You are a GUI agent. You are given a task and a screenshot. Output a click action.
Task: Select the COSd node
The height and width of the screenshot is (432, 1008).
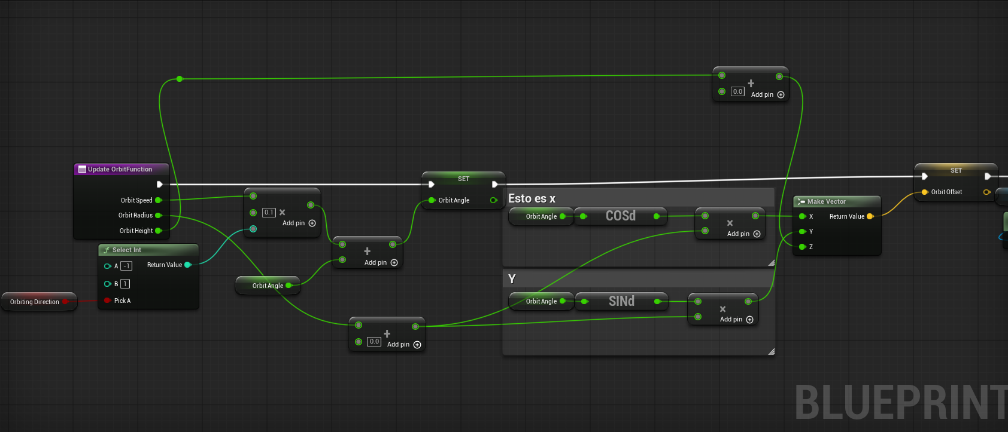pos(620,216)
